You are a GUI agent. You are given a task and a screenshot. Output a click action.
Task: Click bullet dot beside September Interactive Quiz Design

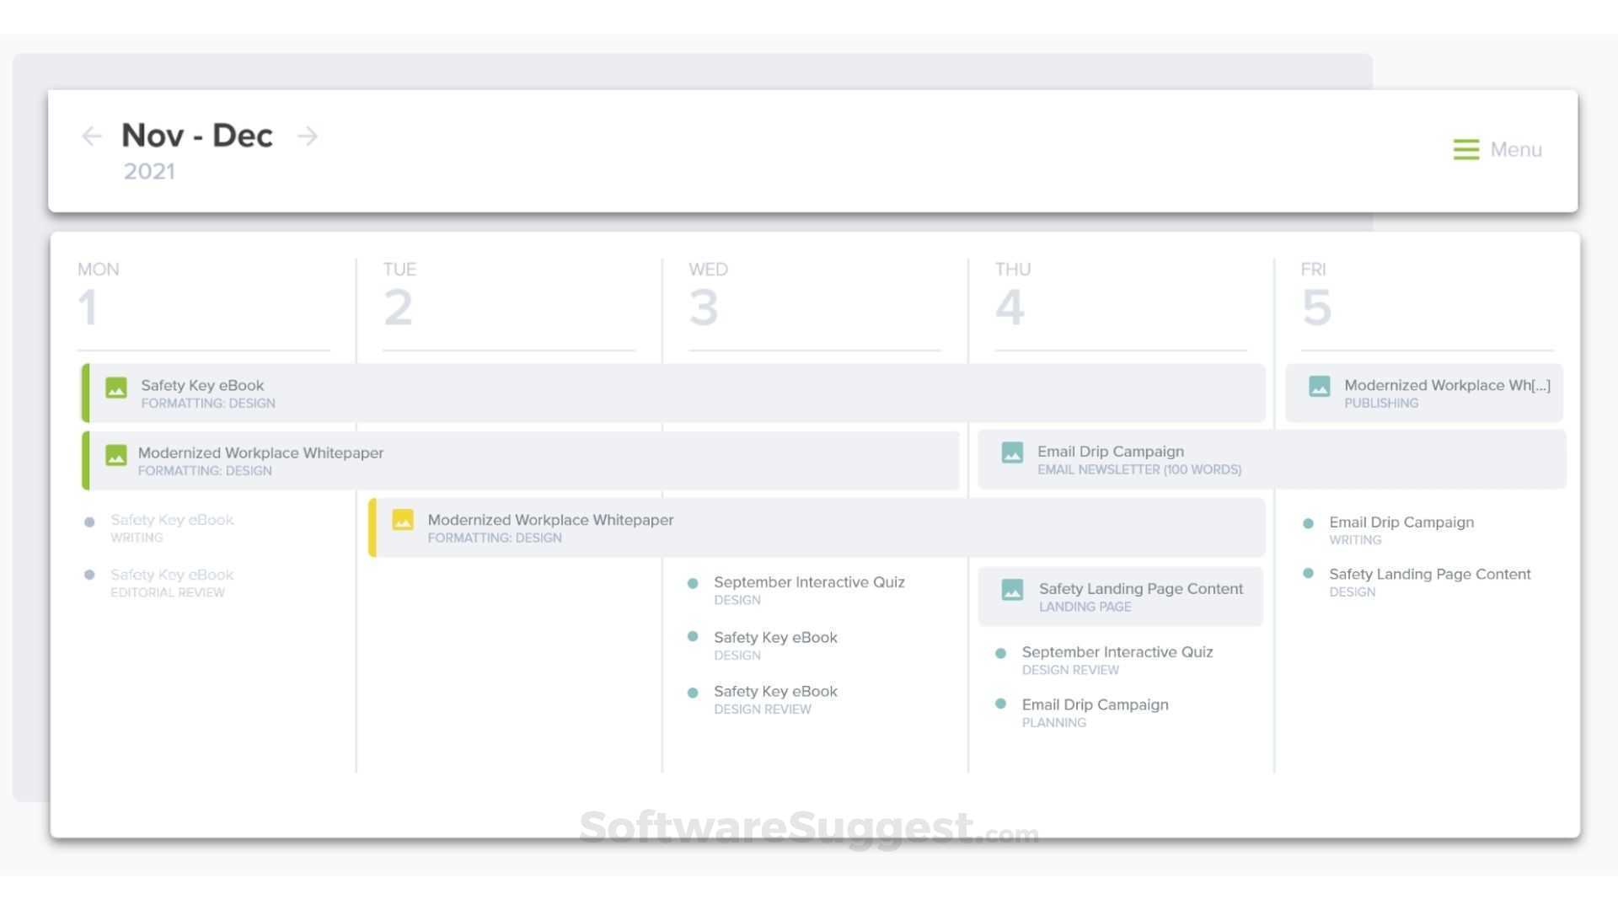point(693,583)
